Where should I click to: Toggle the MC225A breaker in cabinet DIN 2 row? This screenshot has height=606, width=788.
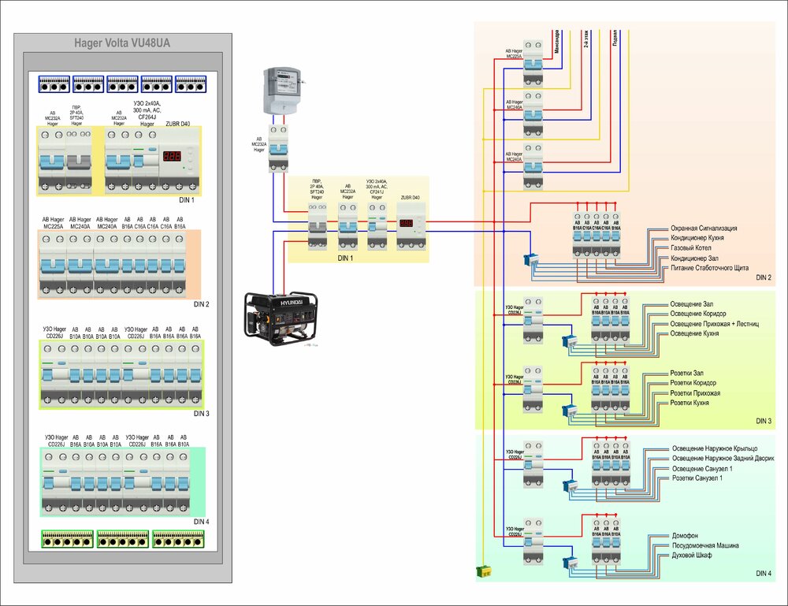pos(53,266)
